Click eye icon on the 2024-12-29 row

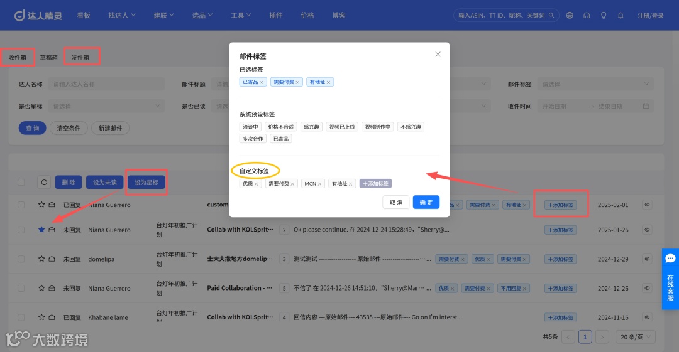click(647, 259)
